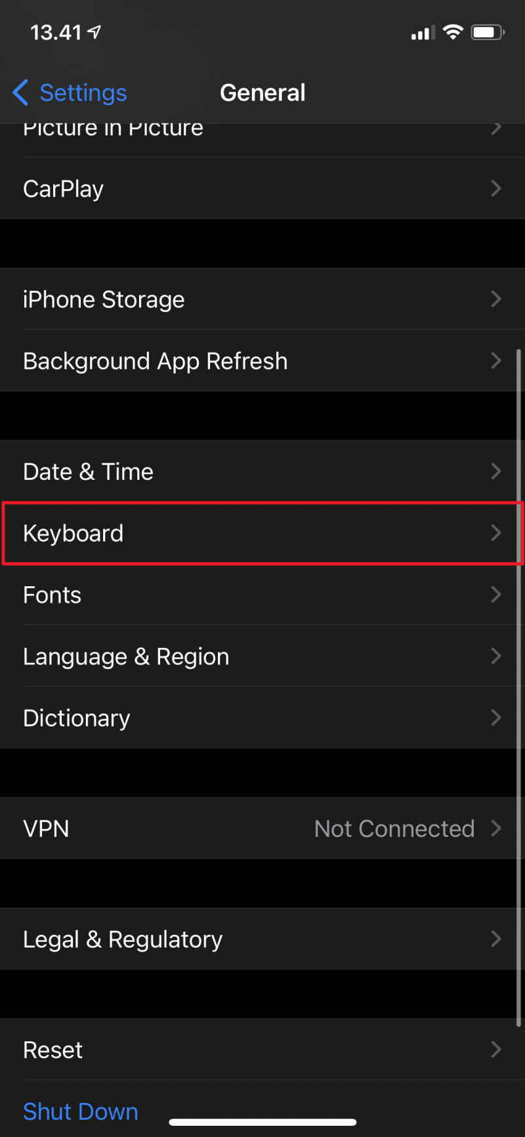The image size is (525, 1137).
Task: Open Date & Time settings
Action: pyautogui.click(x=88, y=471)
